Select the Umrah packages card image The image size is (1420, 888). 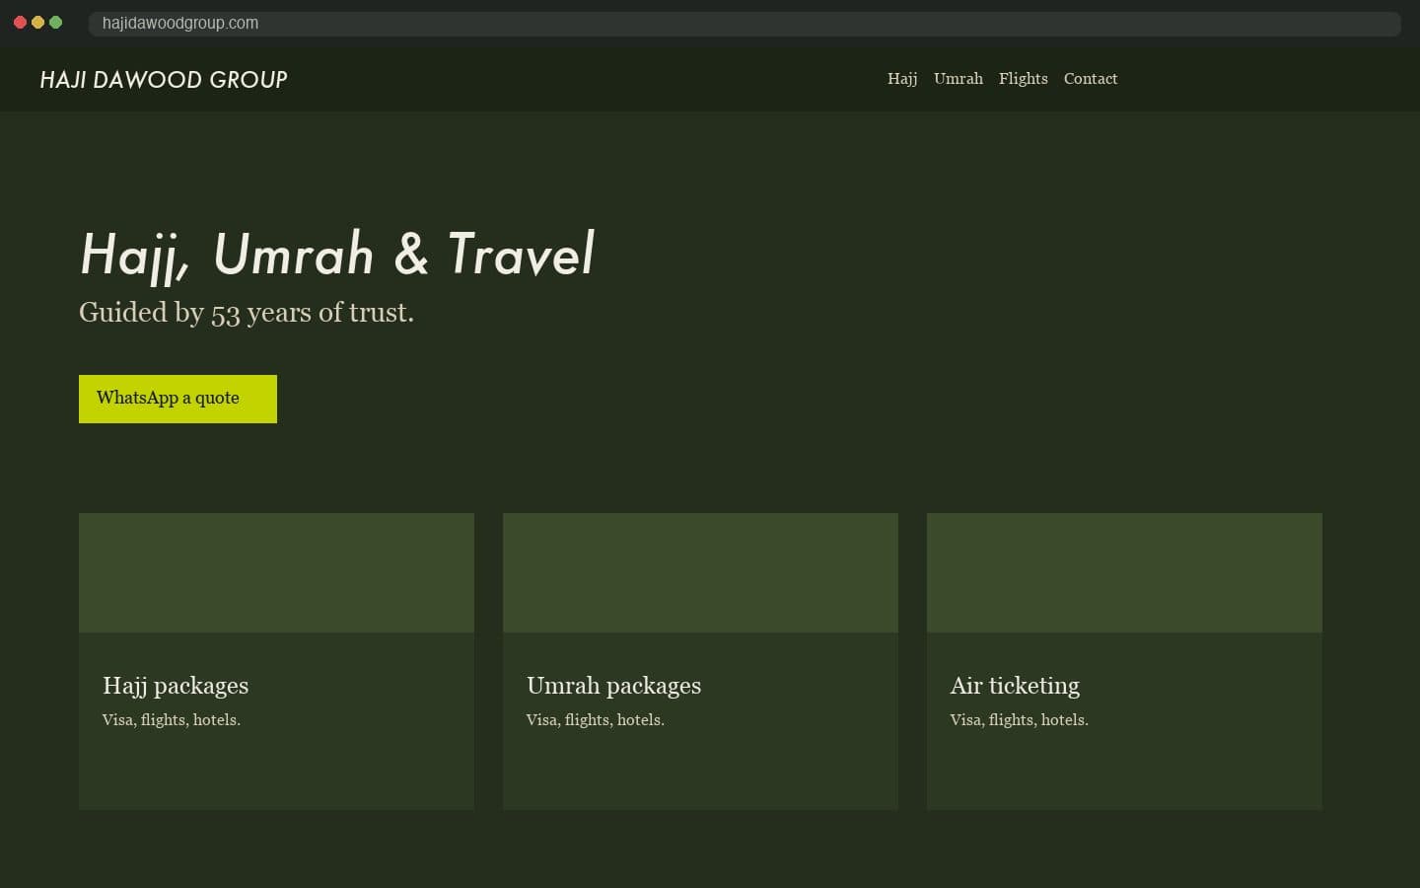pos(700,572)
